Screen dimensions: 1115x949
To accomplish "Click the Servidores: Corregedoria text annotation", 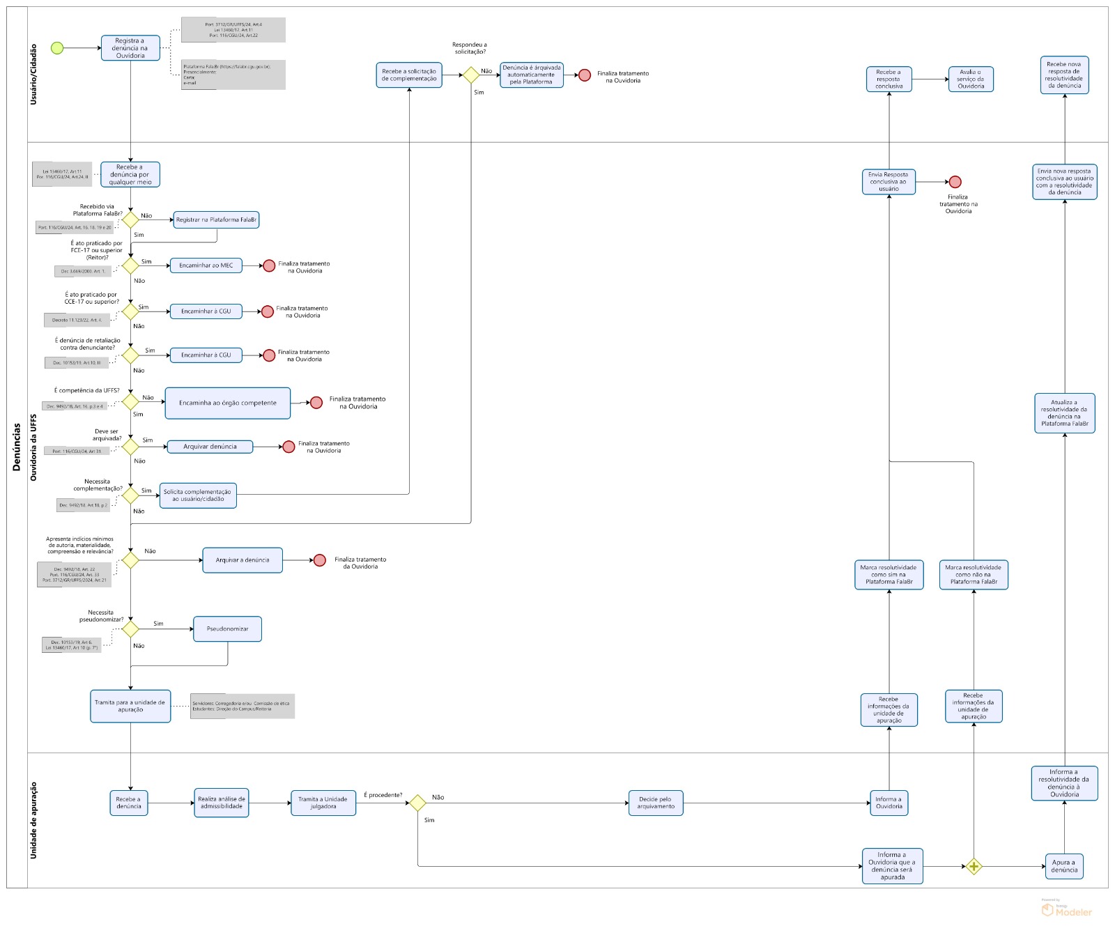I will tap(243, 706).
